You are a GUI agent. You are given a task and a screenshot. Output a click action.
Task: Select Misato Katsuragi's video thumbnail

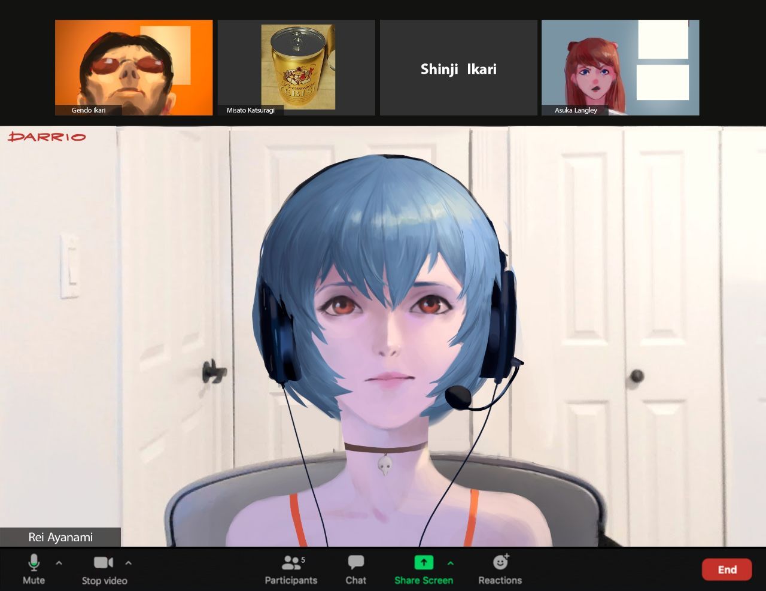click(296, 68)
